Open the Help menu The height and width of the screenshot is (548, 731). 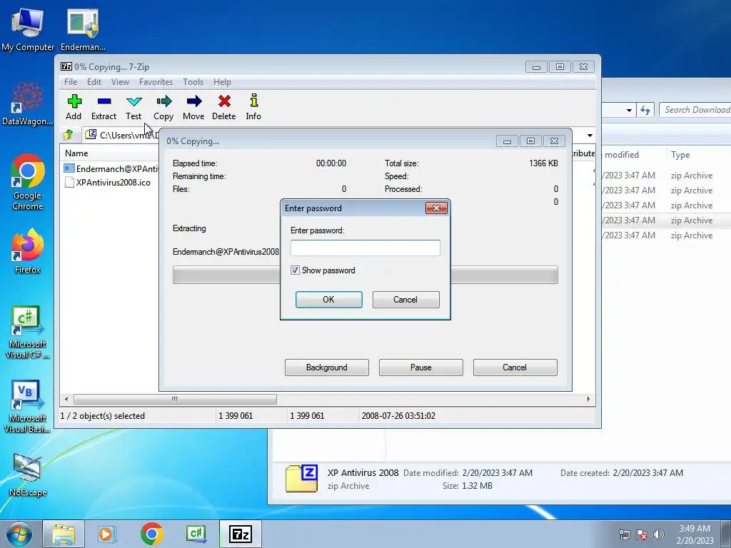[x=223, y=82]
